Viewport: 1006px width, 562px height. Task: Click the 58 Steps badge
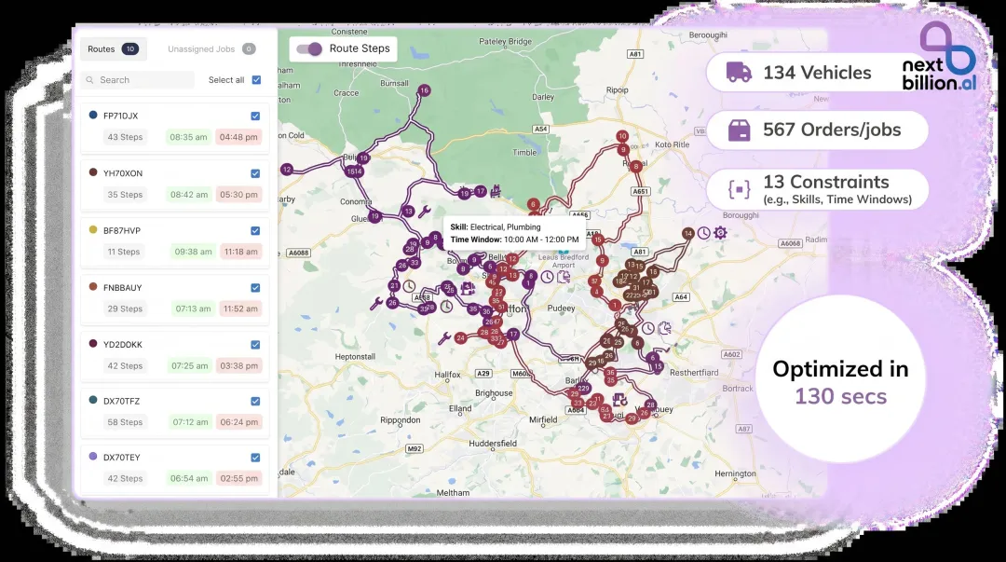click(125, 422)
